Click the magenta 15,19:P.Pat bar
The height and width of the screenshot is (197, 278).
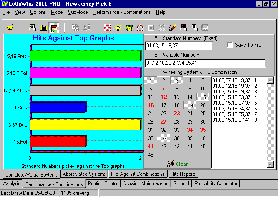coord(86,73)
